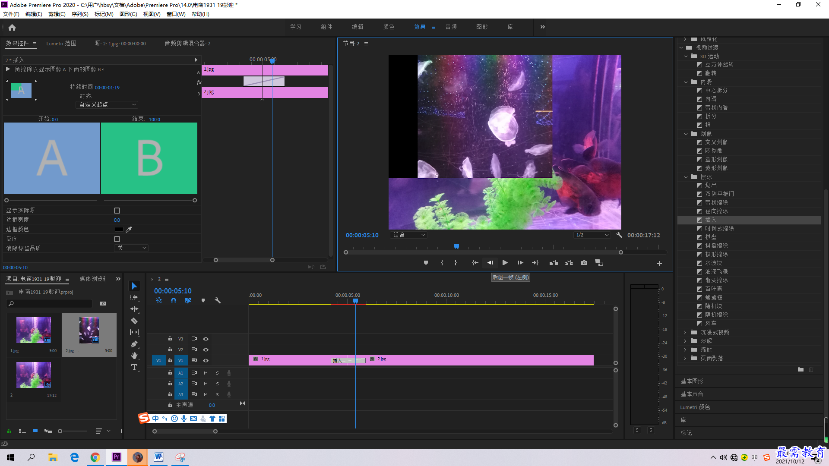Viewport: 829px width, 466px height.
Task: Click Add Marker in program monitor
Action: pyautogui.click(x=426, y=263)
